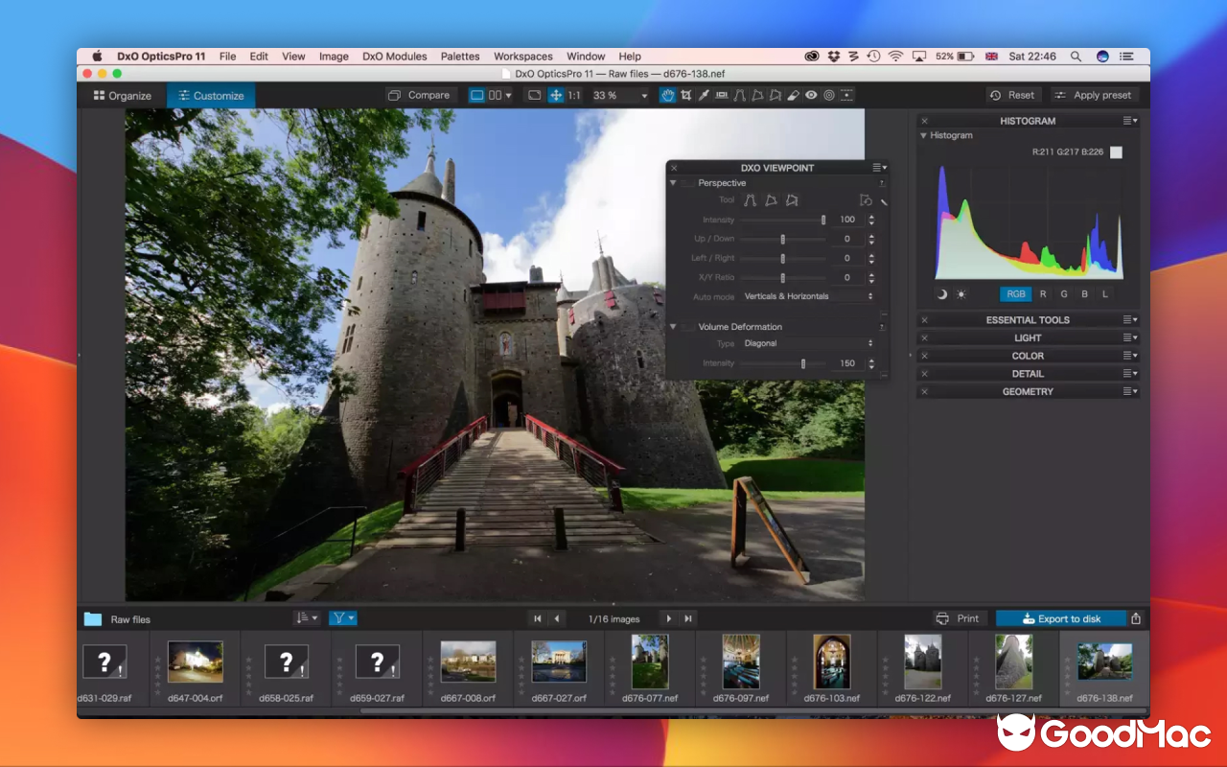Activate the Color picker eyedropper tool
1227x767 pixels.
point(704,95)
